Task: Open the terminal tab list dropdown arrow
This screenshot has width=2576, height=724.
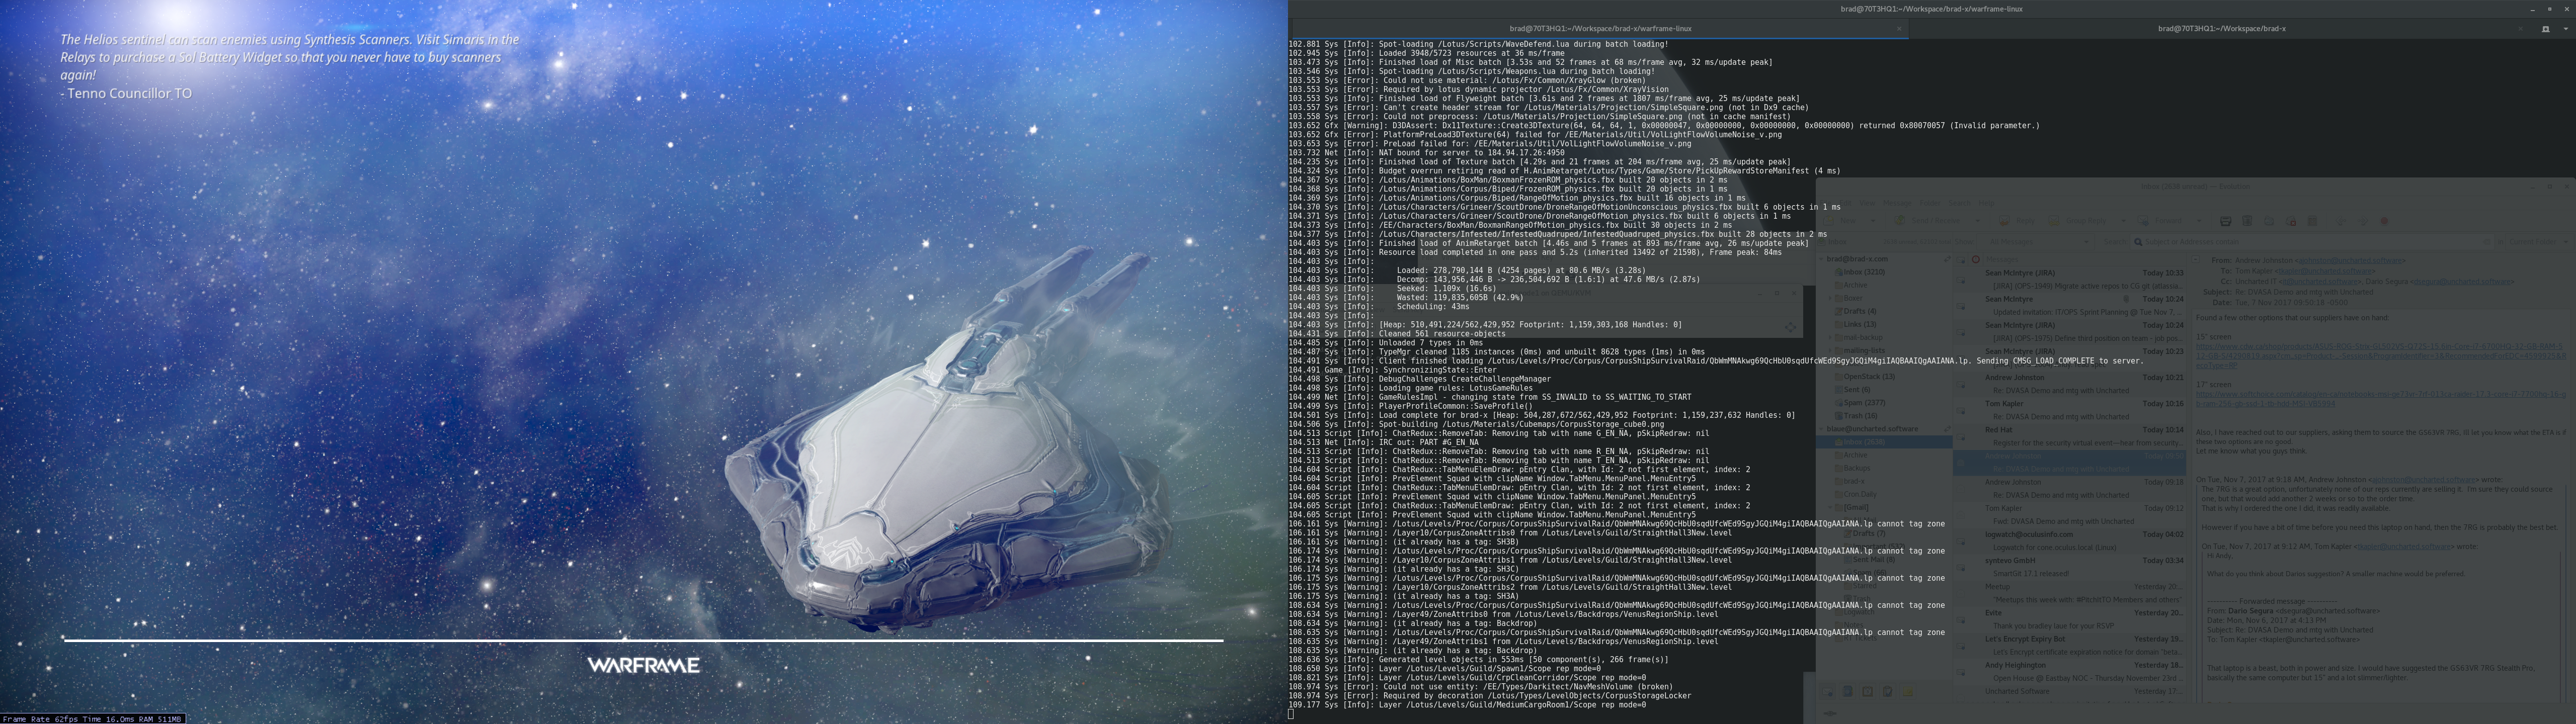Action: (2566, 29)
